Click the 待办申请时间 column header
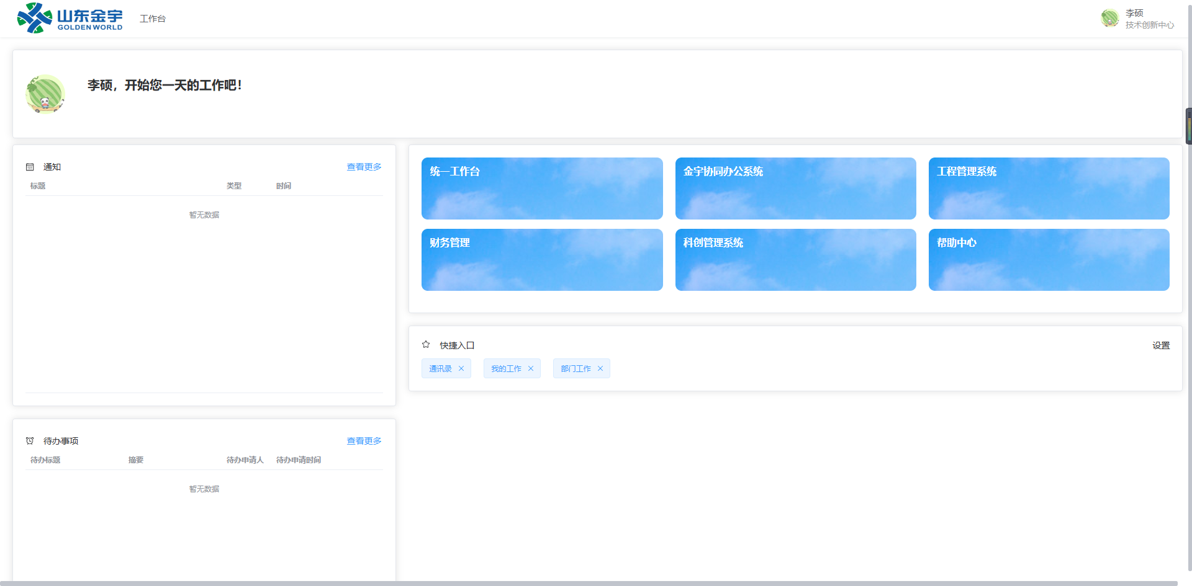Screen dimensions: 1192x586 [299, 460]
